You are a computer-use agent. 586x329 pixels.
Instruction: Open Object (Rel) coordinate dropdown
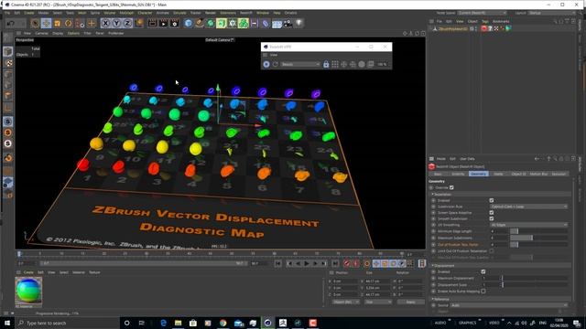click(345, 302)
